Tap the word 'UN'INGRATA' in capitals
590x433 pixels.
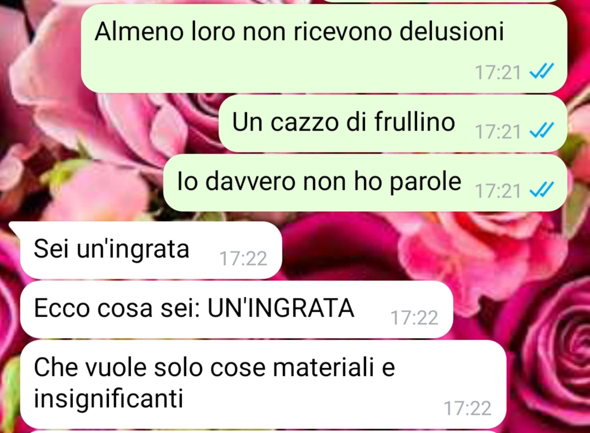(281, 308)
